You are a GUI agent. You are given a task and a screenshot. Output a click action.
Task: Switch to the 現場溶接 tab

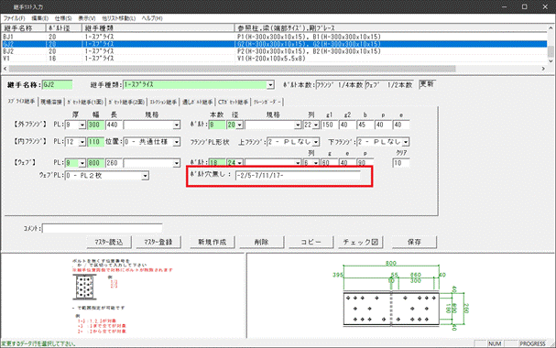(x=51, y=102)
